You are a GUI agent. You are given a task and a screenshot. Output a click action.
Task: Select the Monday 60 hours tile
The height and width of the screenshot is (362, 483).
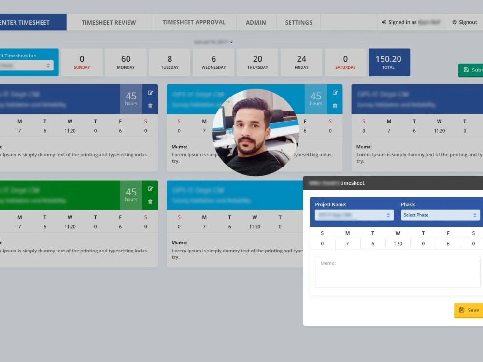click(x=126, y=62)
